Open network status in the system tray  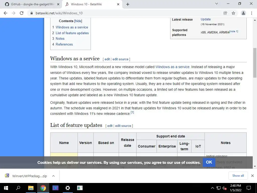219,188
